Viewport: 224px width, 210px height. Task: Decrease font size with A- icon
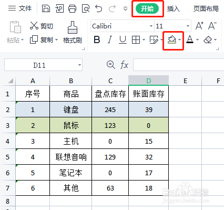click(212, 26)
